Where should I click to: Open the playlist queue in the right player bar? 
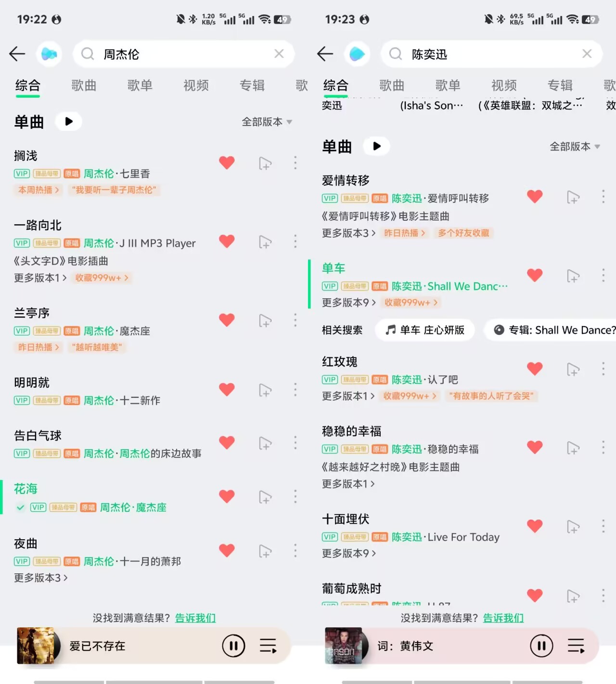click(x=576, y=646)
